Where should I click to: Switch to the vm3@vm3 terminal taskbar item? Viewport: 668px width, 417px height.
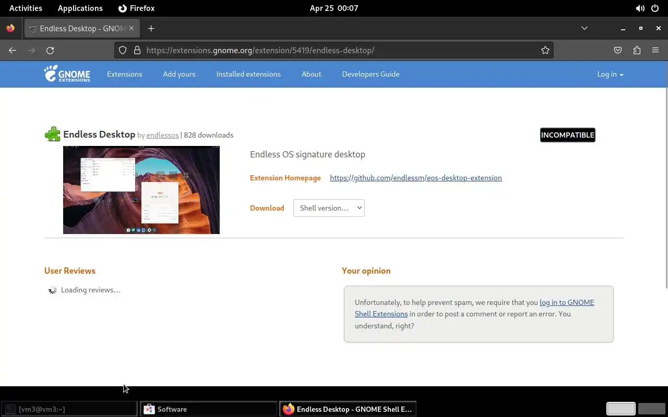69,409
